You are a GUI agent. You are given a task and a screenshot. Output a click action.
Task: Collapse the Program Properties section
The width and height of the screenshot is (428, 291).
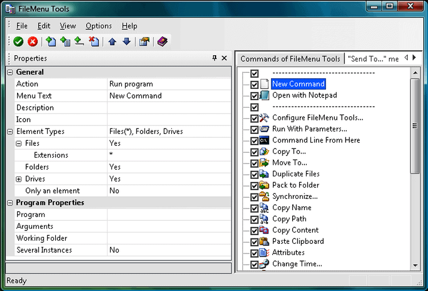coord(10,203)
